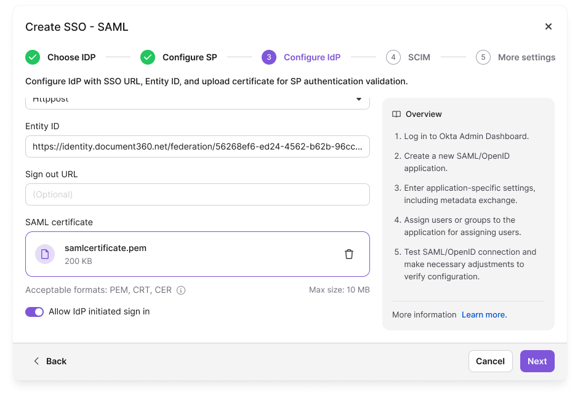Open the Learn more link
Image resolution: width=575 pixels, height=395 pixels.
coord(484,315)
